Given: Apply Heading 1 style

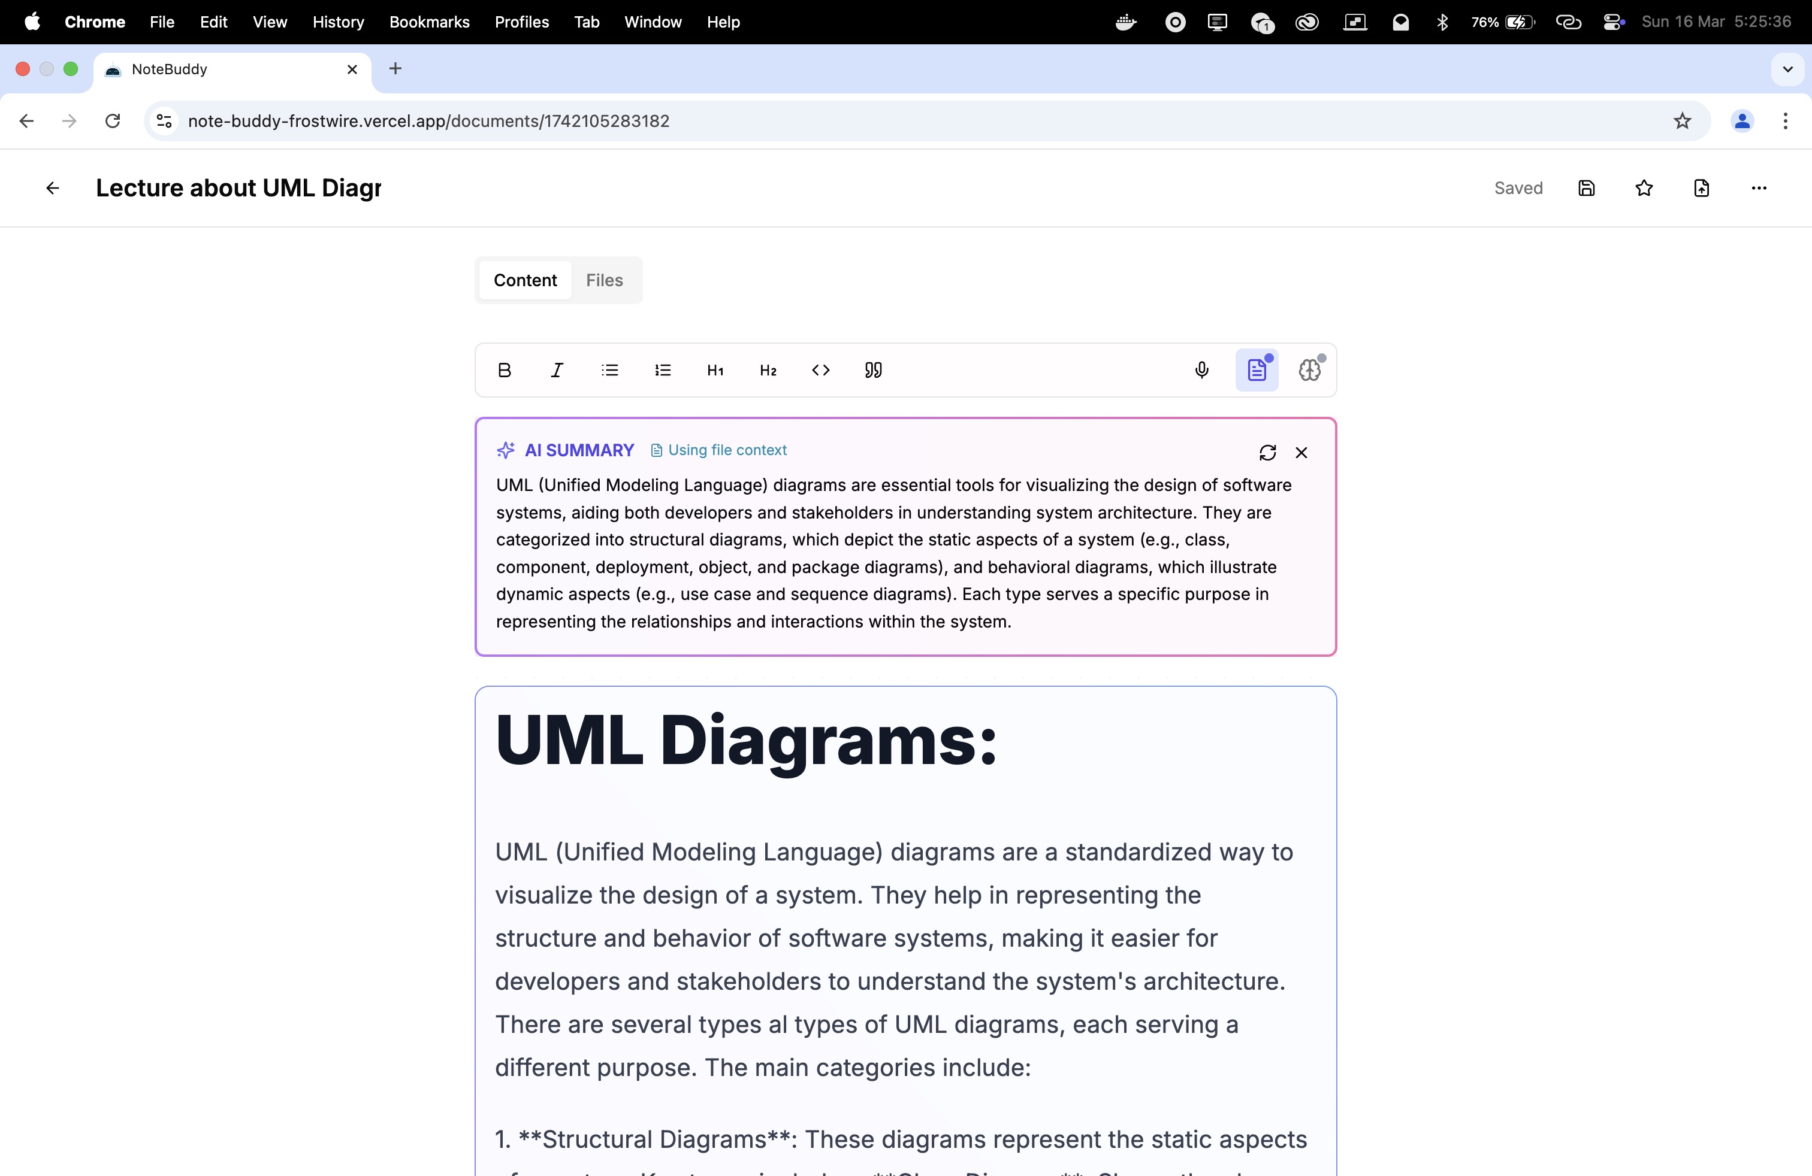Looking at the screenshot, I should [715, 371].
